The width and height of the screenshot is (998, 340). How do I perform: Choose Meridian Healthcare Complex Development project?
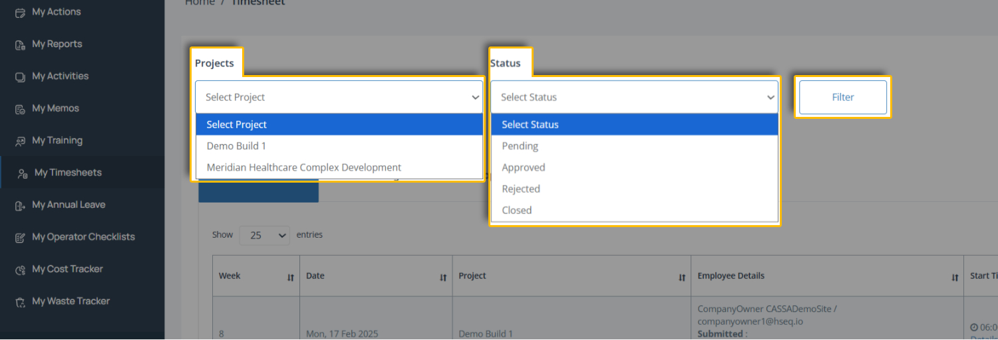pyautogui.click(x=304, y=167)
